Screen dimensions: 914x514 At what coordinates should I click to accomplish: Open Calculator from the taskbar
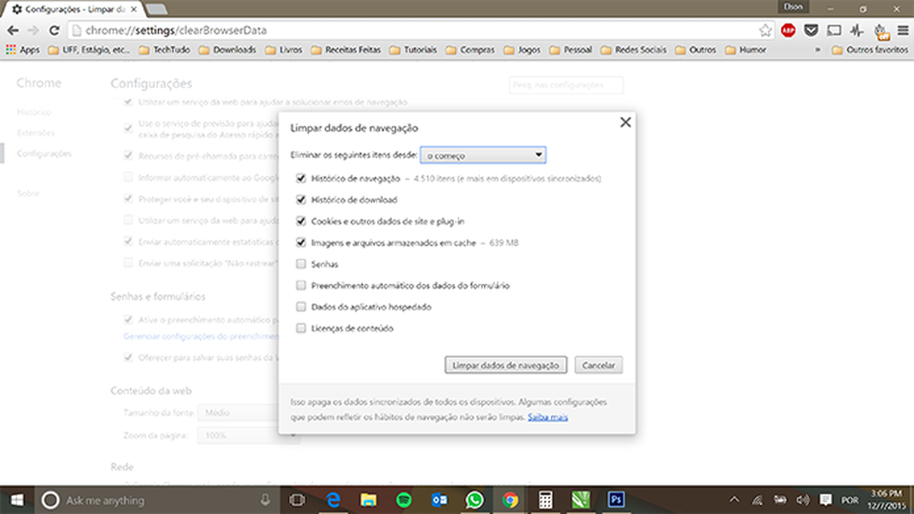(545, 500)
